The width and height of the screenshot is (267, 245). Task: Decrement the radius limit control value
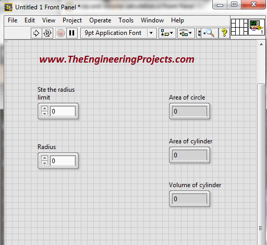pos(44,114)
